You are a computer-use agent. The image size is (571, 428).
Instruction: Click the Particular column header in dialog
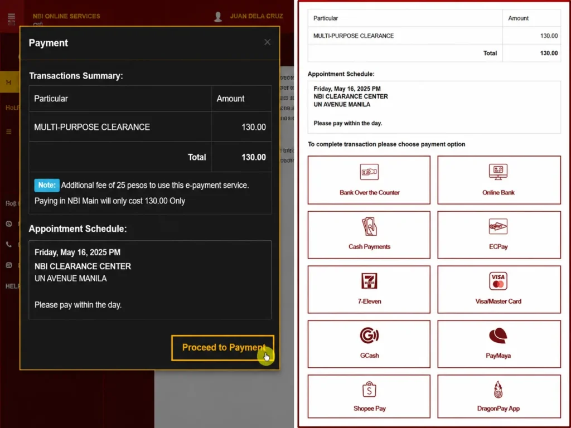point(51,99)
